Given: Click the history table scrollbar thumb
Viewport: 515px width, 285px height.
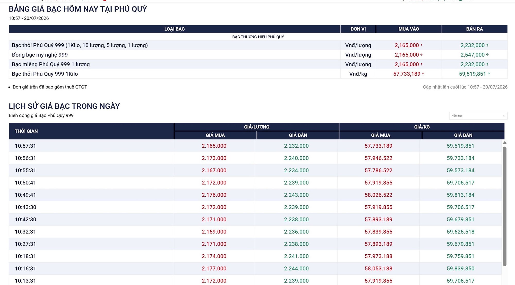Looking at the screenshot, I should [505, 206].
